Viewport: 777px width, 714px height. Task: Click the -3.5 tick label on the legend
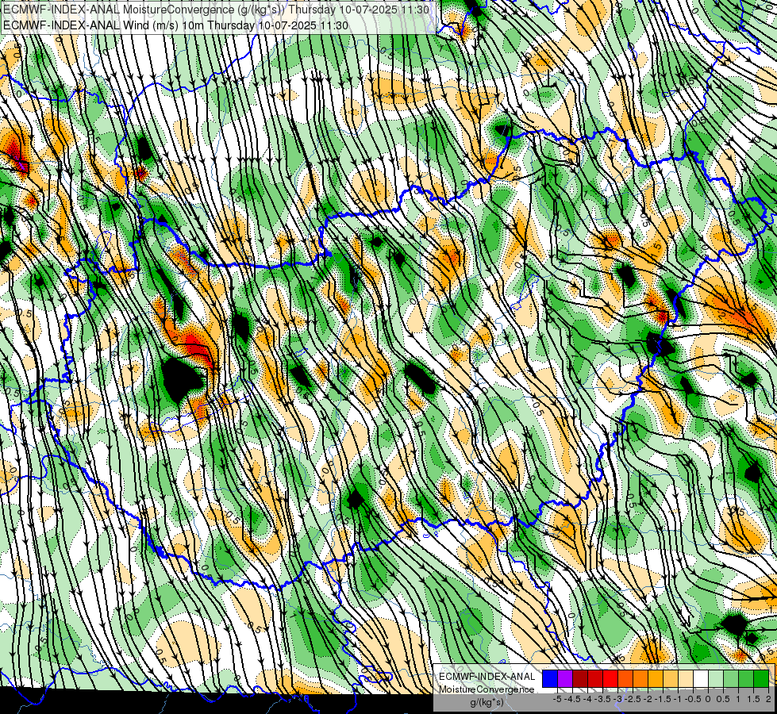603,699
